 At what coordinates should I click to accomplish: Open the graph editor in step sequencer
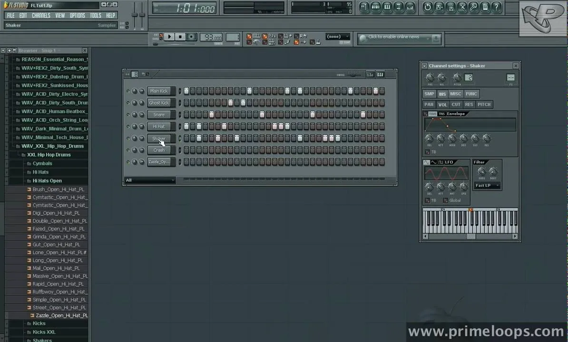pos(370,75)
